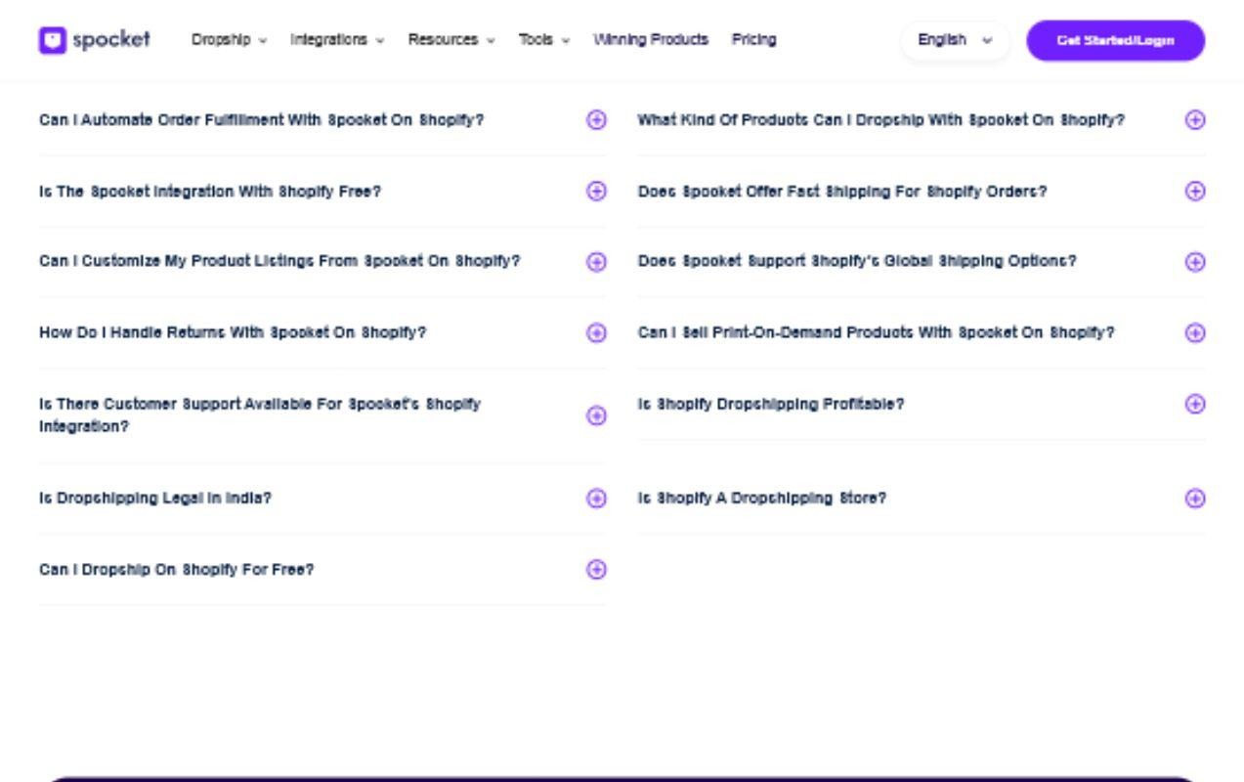Screen dimensions: 1244x782
Task: Expand plus icon for Customer Support Available question
Action: click(x=596, y=416)
